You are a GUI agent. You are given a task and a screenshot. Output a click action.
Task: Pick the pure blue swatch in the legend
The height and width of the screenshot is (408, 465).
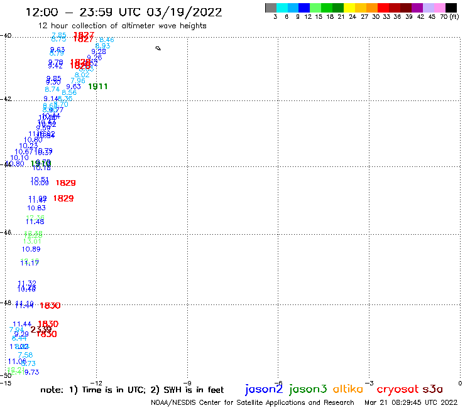pyautogui.click(x=304, y=8)
